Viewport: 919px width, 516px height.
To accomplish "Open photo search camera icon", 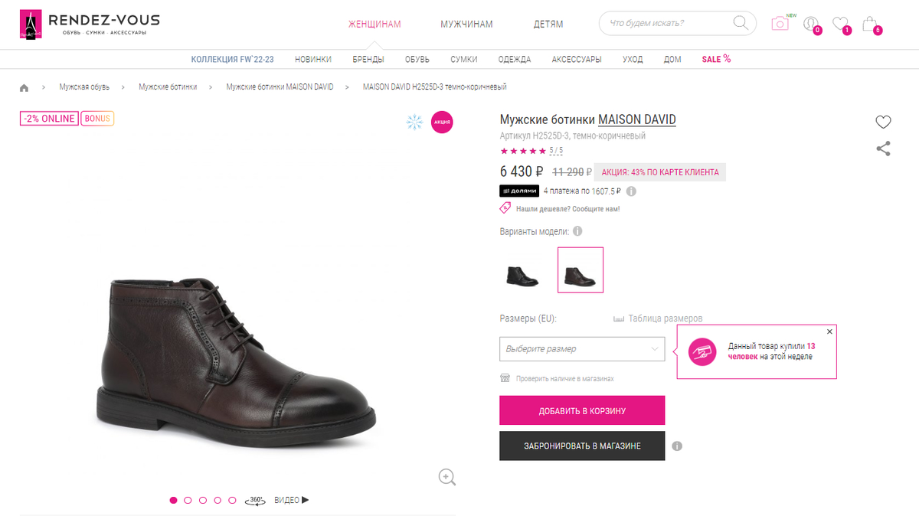I will tap(780, 24).
